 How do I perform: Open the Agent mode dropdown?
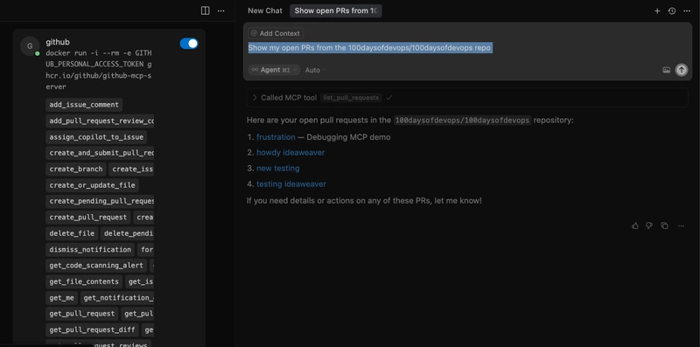coord(274,70)
